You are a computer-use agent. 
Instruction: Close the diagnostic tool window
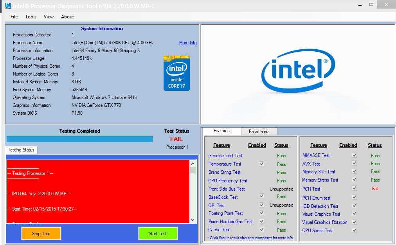(x=386, y=5)
